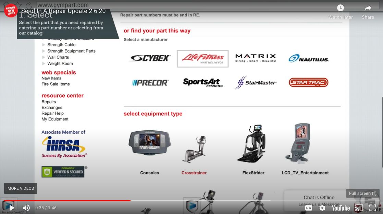Select the StairMaster manufacturer logo
Screen dimensions: 383x214
click(256, 83)
